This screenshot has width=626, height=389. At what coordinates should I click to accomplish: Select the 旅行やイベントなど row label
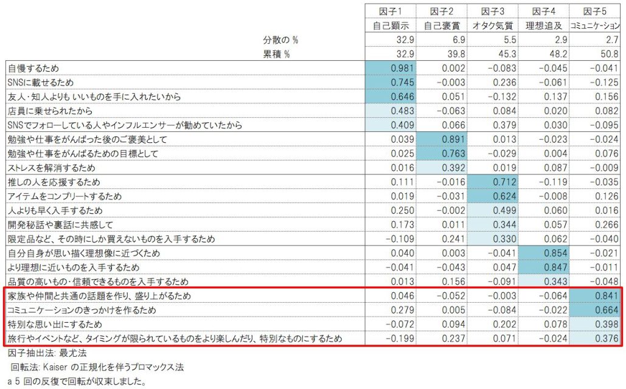pos(175,339)
